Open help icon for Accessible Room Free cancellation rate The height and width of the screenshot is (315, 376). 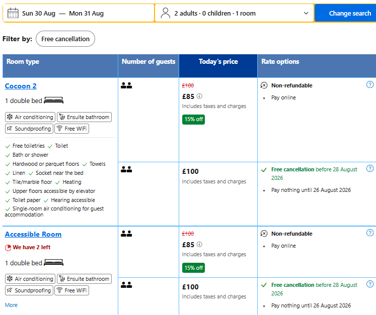(370, 284)
